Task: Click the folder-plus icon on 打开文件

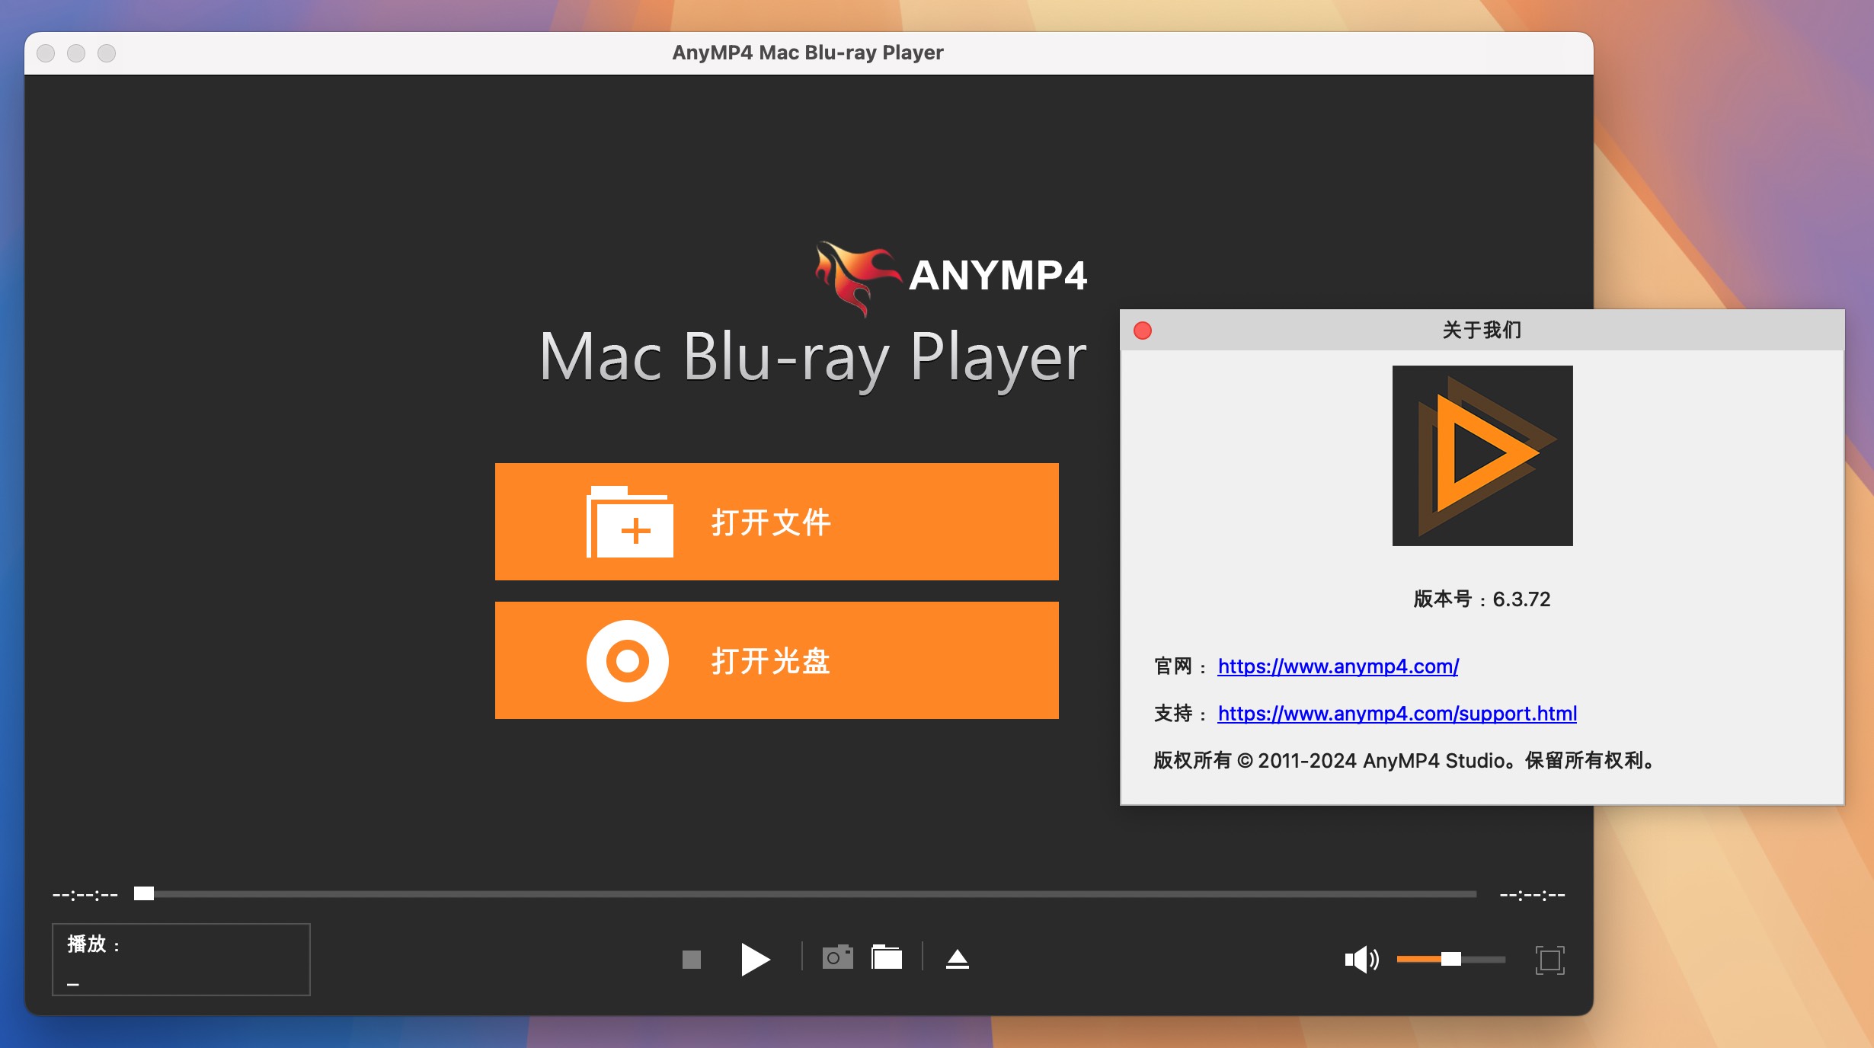Action: coord(629,522)
